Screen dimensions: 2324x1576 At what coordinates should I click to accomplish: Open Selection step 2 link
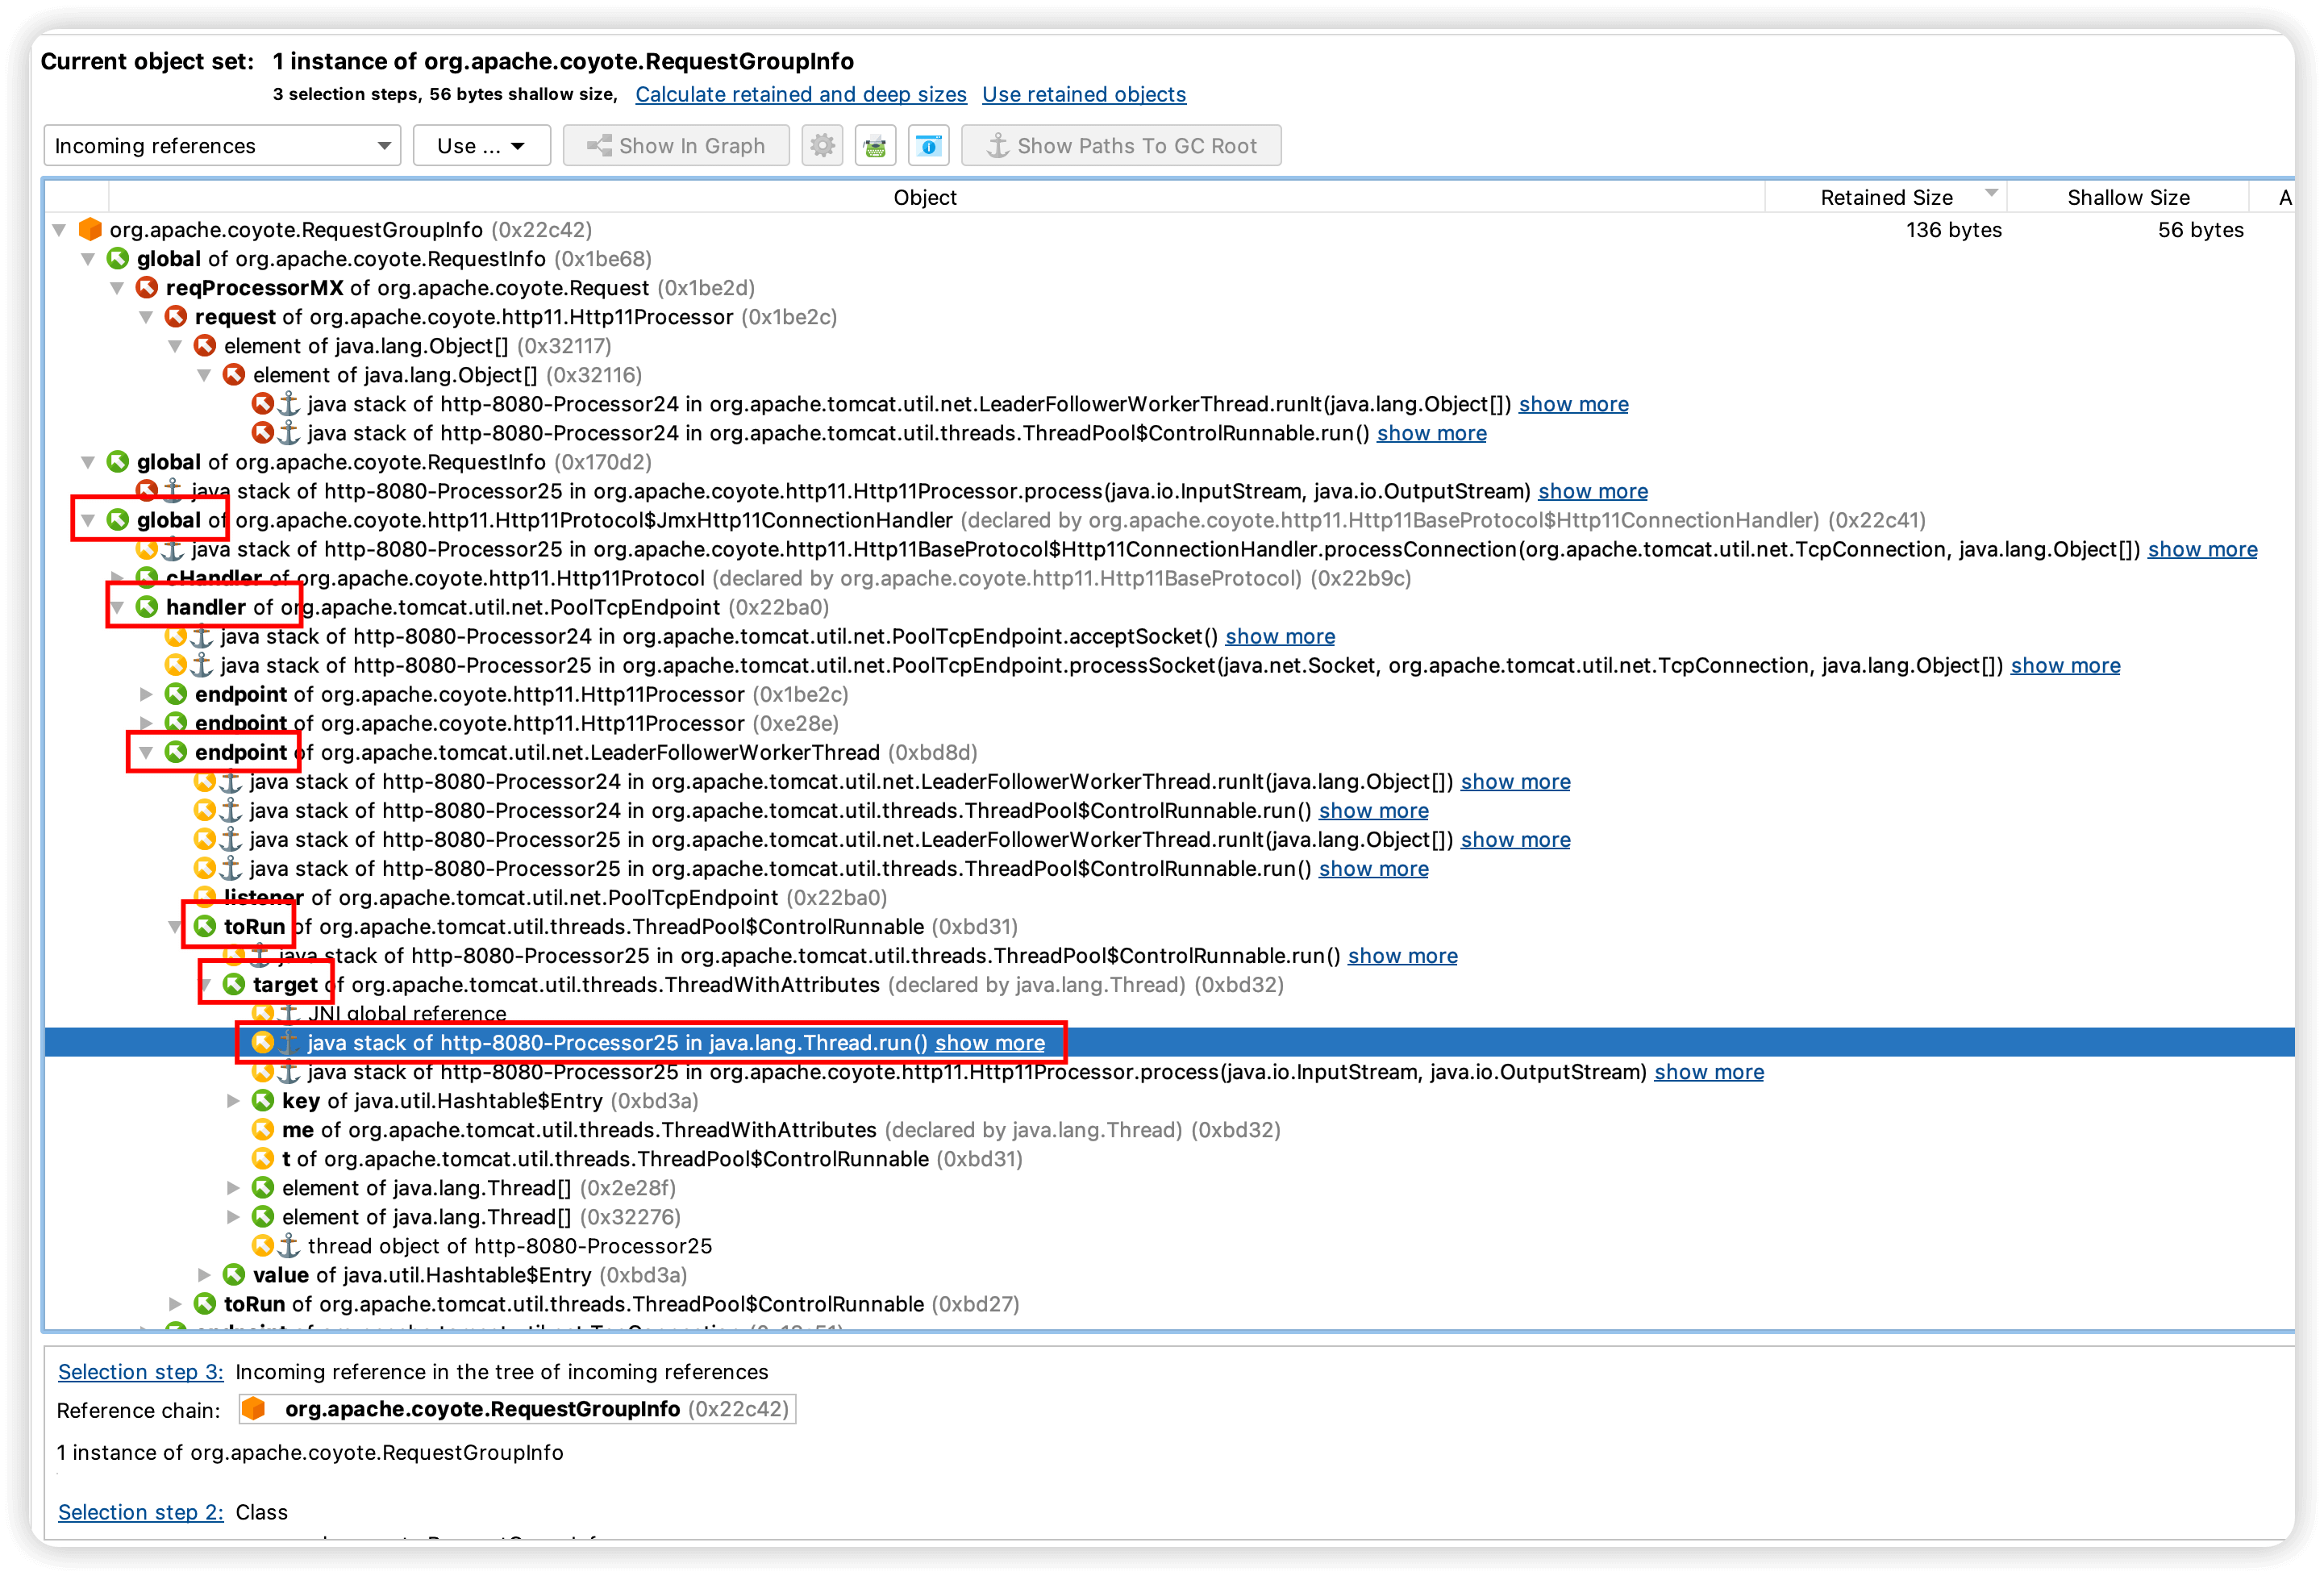point(141,1512)
